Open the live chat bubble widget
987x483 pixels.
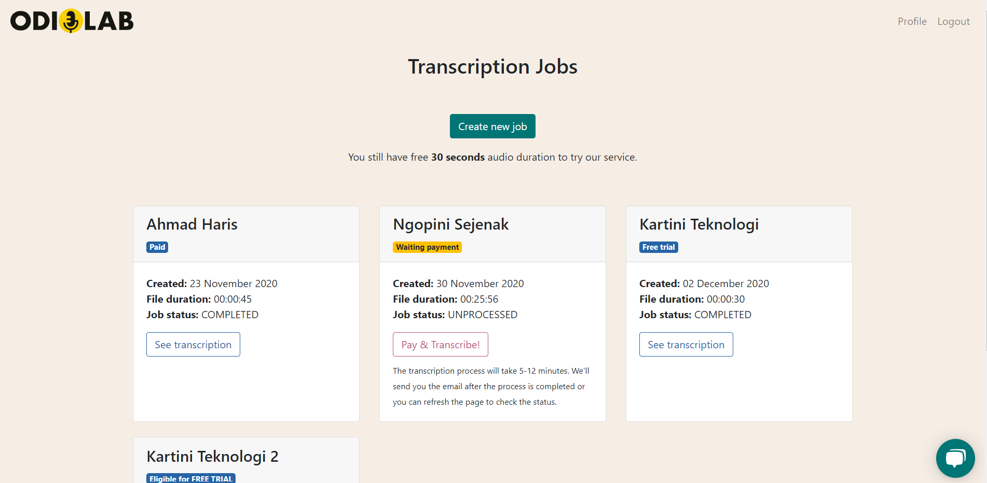[x=955, y=458]
